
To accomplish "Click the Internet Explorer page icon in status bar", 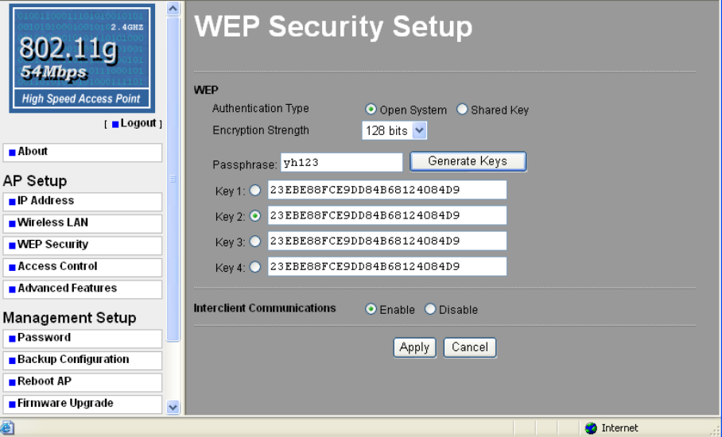I will point(7,427).
